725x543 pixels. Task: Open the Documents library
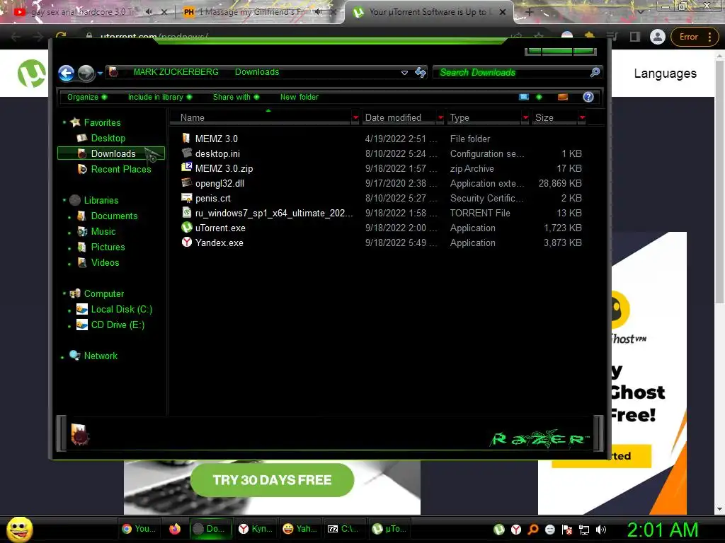point(114,216)
